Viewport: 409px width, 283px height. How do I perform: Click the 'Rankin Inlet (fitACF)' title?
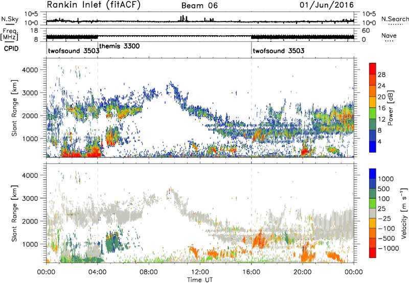coord(94,5)
